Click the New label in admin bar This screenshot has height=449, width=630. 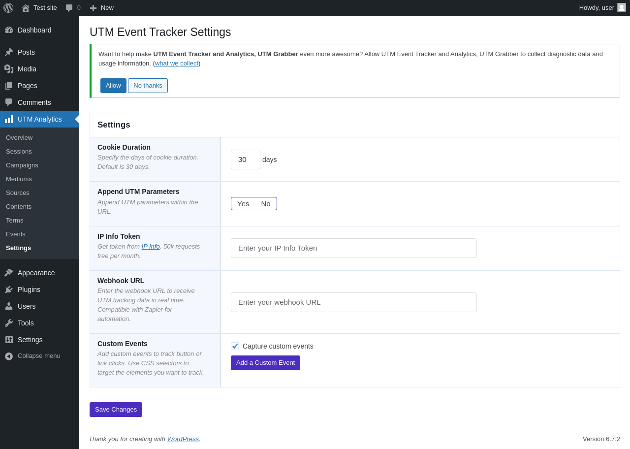coord(107,8)
